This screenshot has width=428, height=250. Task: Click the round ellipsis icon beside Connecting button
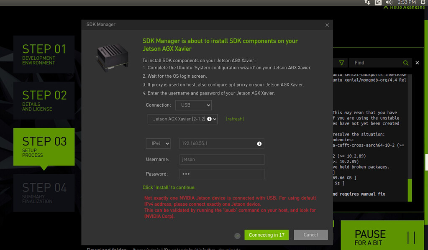click(x=238, y=236)
